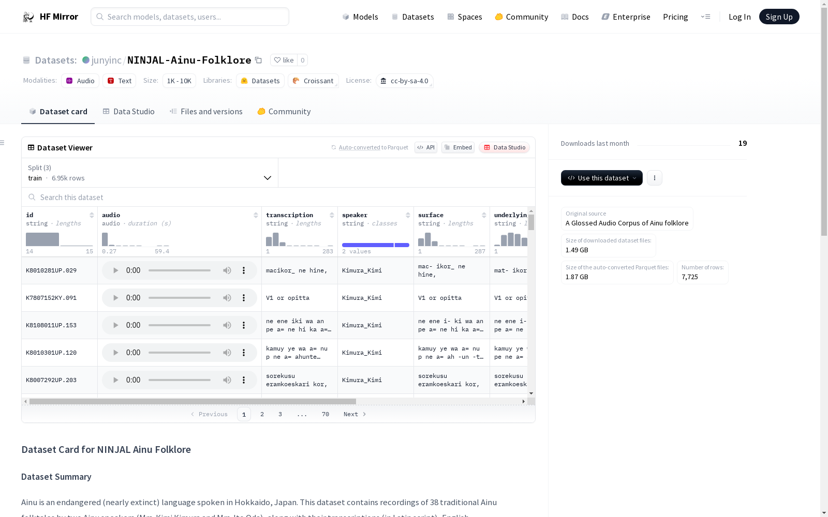Sort by the speaker column
Screen dimensions: 828x517
(408, 215)
